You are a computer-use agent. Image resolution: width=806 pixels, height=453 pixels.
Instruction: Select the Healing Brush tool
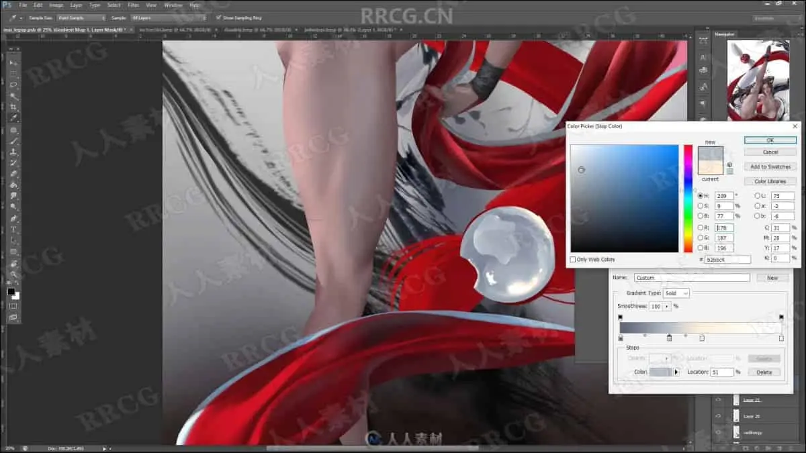click(x=13, y=130)
